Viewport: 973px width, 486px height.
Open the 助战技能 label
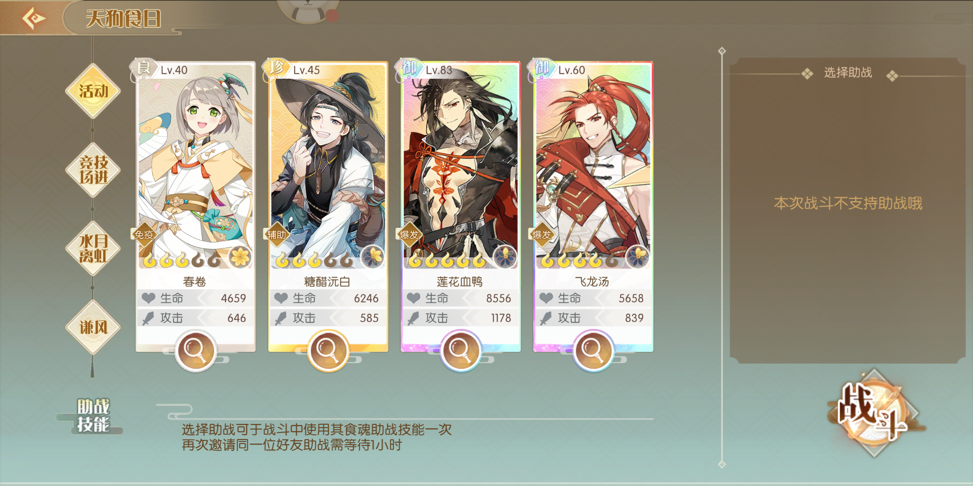tap(93, 415)
